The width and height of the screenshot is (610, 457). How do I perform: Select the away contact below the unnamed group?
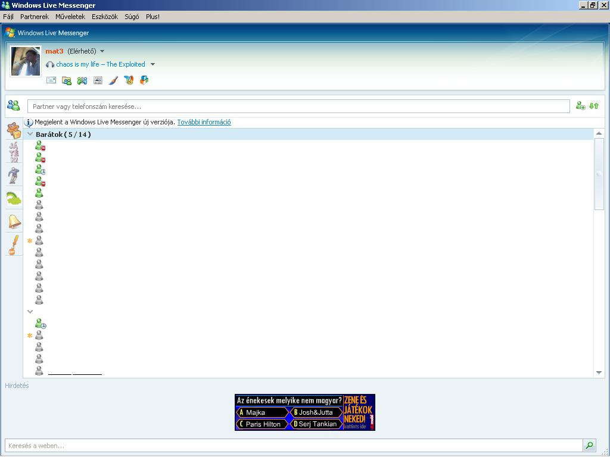pos(41,324)
